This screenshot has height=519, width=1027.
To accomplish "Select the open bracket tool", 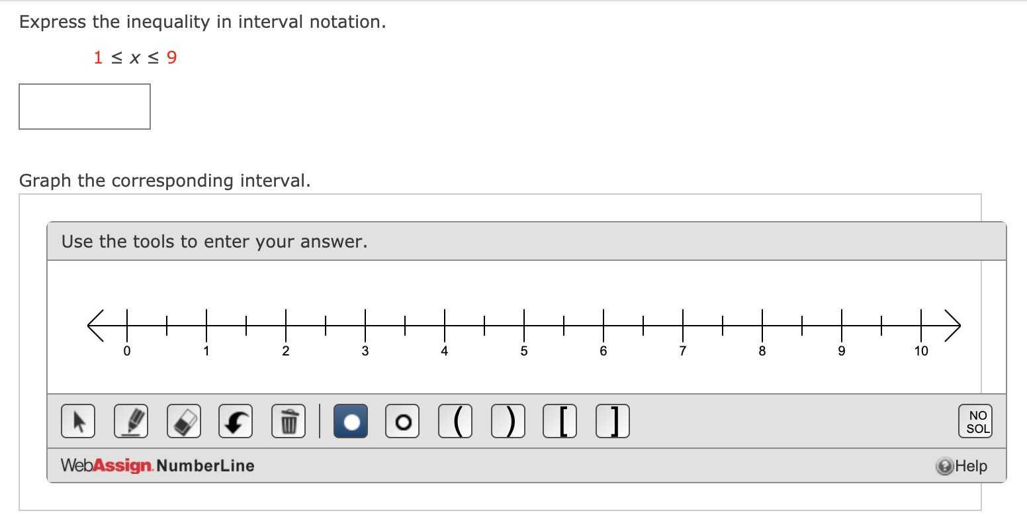I will click(560, 420).
